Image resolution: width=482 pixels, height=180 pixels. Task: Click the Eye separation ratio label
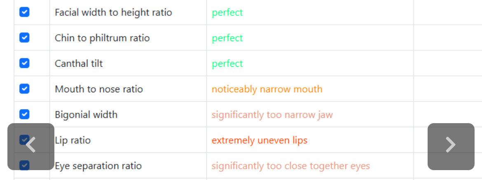tap(98, 166)
